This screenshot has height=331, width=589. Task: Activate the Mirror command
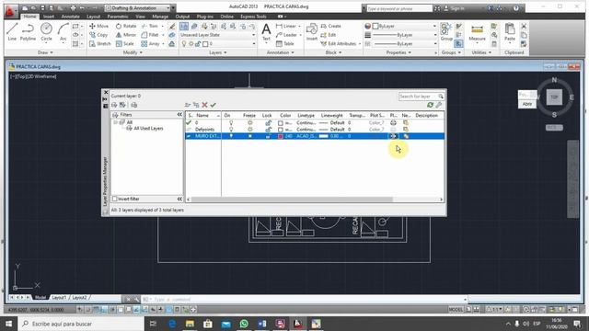(x=126, y=35)
